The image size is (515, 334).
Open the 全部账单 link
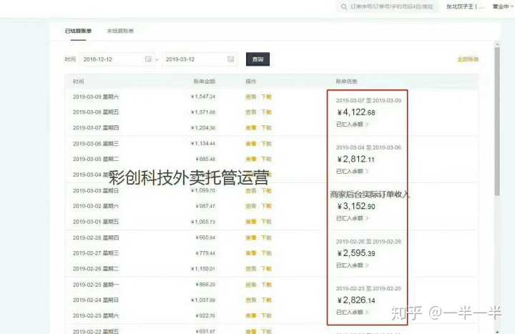pyautogui.click(x=468, y=59)
